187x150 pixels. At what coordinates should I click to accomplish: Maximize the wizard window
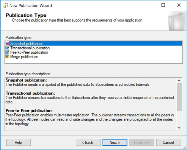coord(163,5)
